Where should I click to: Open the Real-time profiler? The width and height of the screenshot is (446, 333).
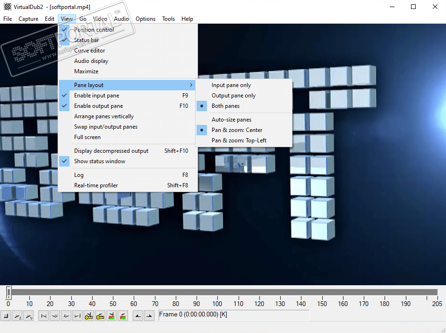(128, 185)
